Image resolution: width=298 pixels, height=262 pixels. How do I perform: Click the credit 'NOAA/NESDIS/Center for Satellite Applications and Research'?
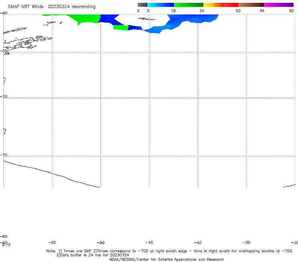point(166,259)
